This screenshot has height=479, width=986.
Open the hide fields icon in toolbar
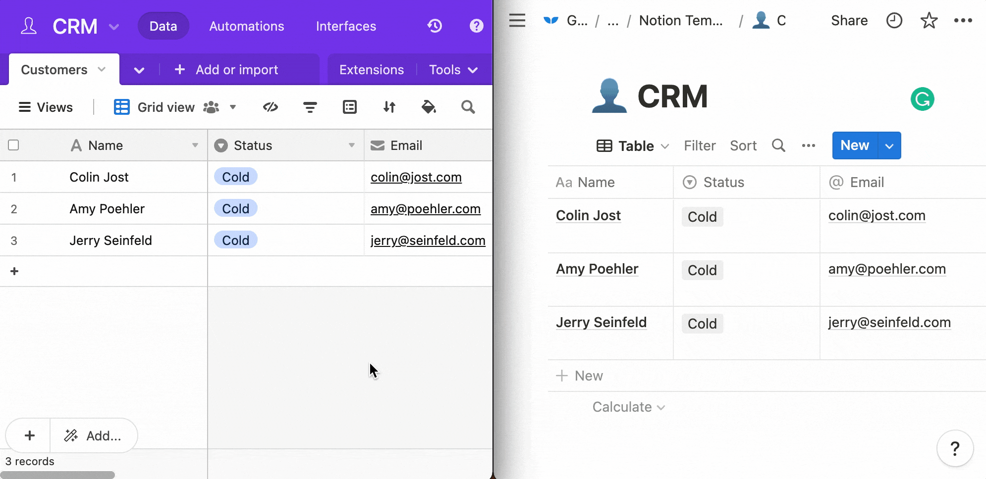point(271,107)
